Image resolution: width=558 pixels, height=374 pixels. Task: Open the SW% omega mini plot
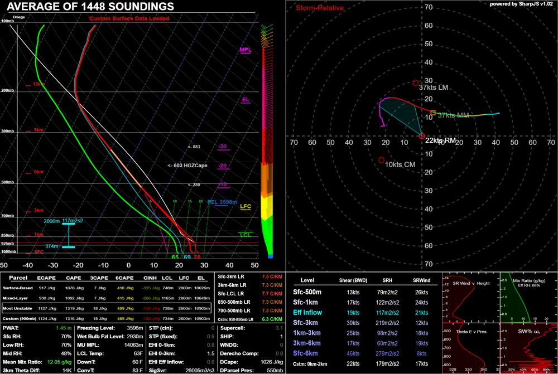pyautogui.click(x=529, y=348)
